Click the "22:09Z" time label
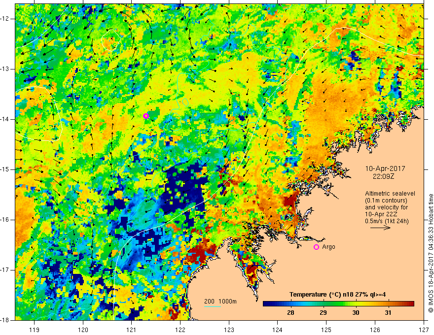Screen dimensions: 434x335 coord(383,176)
